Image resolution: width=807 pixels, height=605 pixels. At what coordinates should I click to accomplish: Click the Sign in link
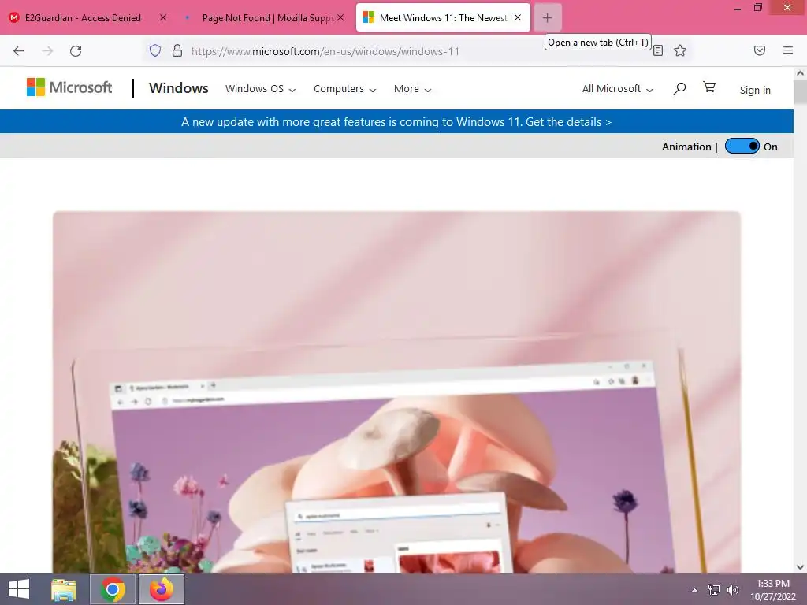coord(755,90)
